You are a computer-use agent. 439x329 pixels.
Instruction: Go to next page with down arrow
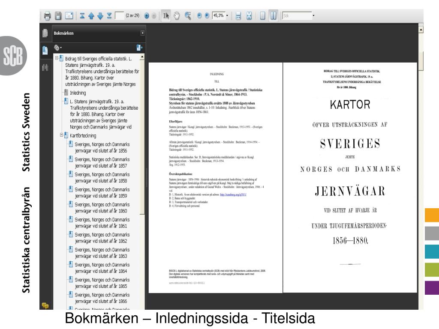click(x=100, y=16)
